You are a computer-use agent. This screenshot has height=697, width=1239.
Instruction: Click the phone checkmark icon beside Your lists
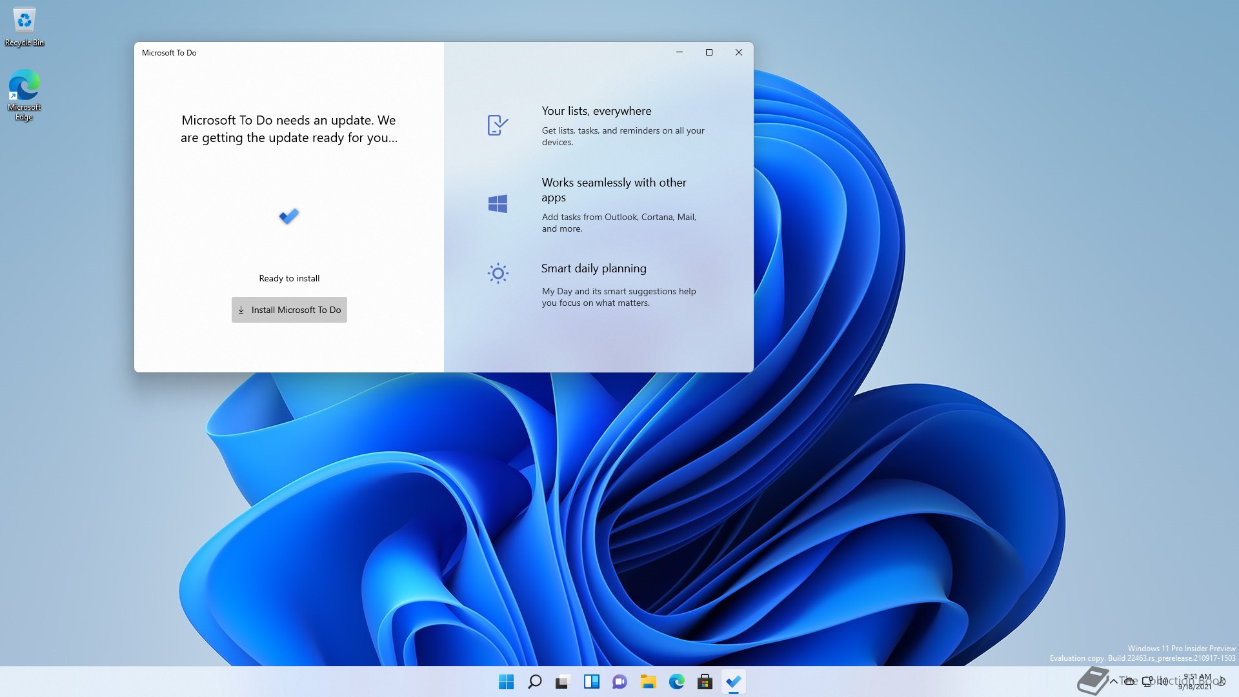point(498,125)
